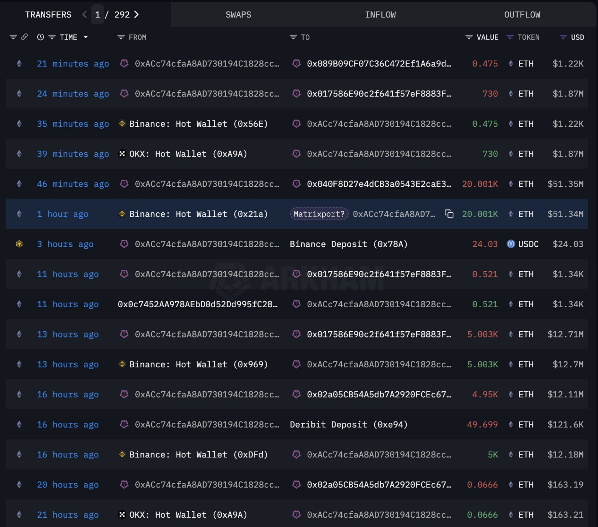
Task: Open sender address 0x0c7452AA978AEbD0d52Dd995fC28
Action: (198, 304)
